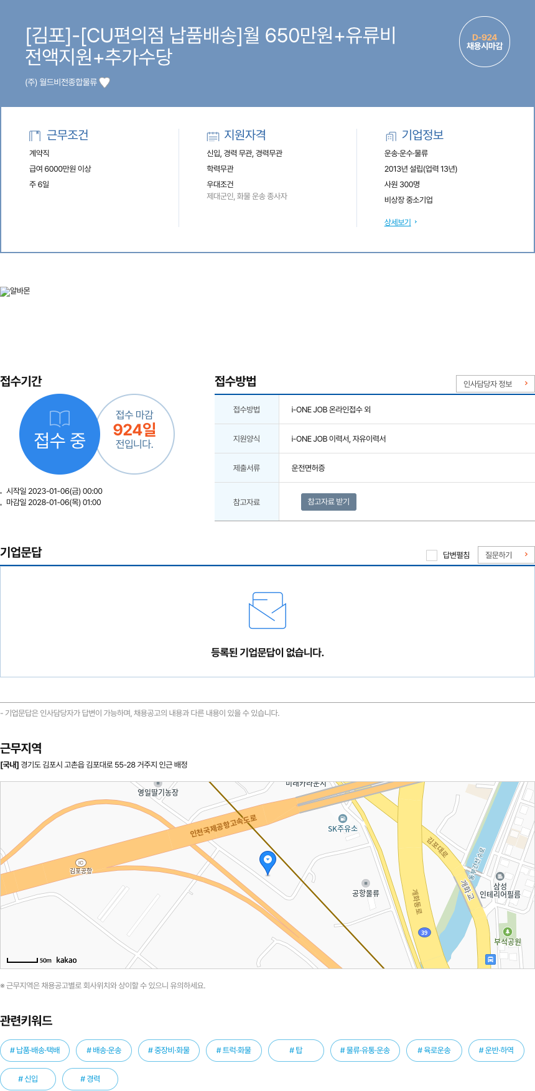Image resolution: width=535 pixels, height=1091 pixels.
Task: Click 참고자료 받기 download button
Action: [x=328, y=502]
